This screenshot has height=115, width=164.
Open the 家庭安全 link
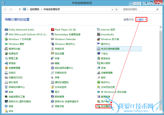(x=106, y=58)
